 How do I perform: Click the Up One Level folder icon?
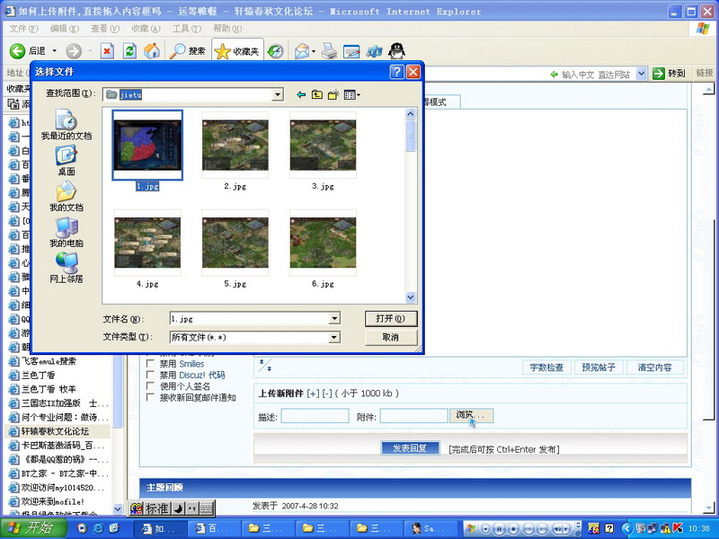316,94
